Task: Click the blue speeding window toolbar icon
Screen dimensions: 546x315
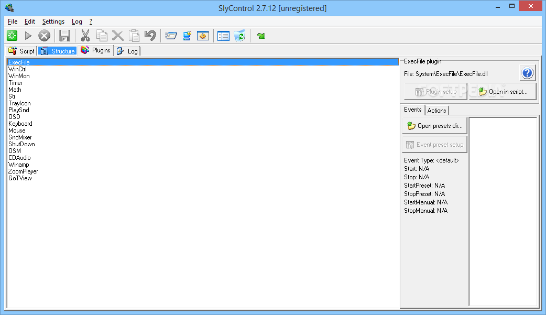Action: (x=171, y=36)
